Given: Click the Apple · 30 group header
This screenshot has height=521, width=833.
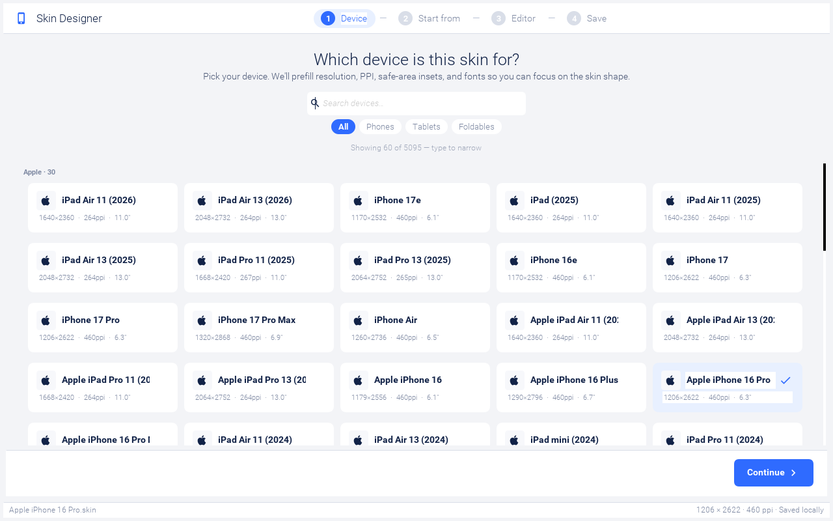Looking at the screenshot, I should pos(39,172).
